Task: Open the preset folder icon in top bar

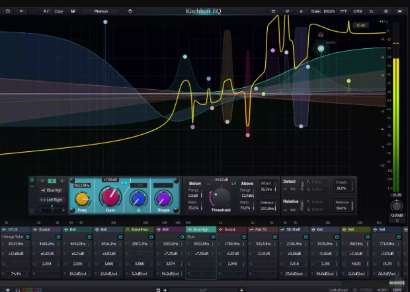Action: pos(8,11)
